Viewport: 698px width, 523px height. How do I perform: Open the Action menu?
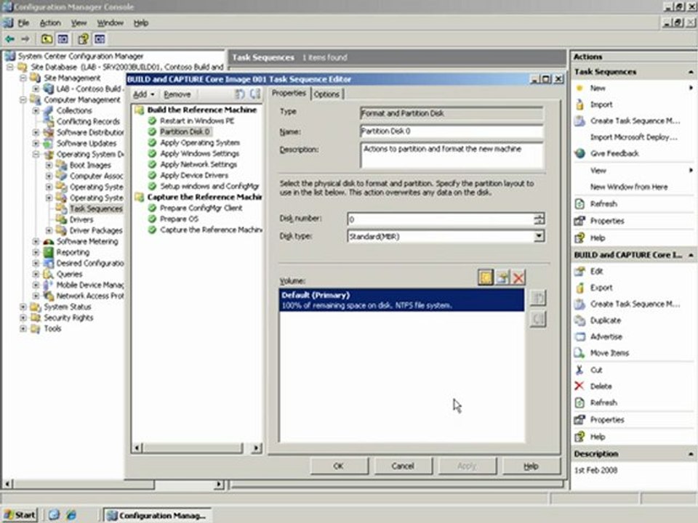50,23
